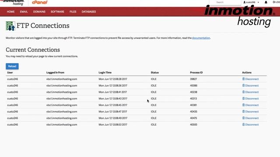
Task: Click the Reload button
Action: point(12,66)
